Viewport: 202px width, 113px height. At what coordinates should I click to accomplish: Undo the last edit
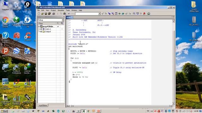coord(69,13)
